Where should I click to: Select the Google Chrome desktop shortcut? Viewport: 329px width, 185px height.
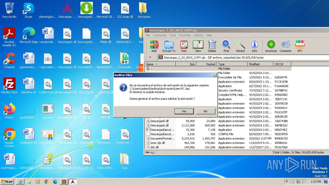click(9, 138)
